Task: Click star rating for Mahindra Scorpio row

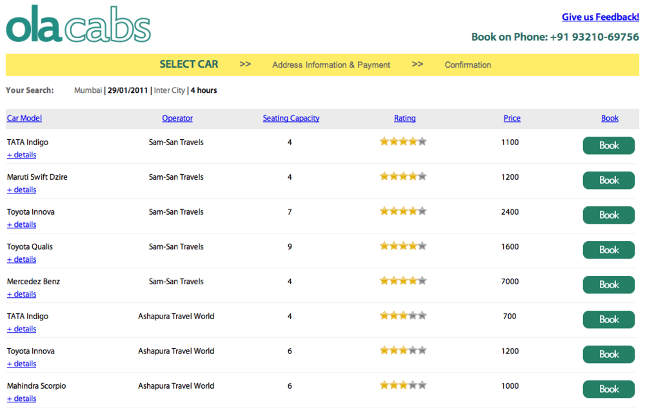Action: pos(403,385)
